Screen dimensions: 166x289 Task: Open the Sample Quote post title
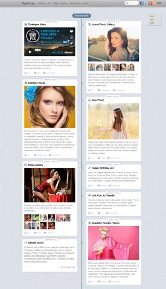point(36,243)
